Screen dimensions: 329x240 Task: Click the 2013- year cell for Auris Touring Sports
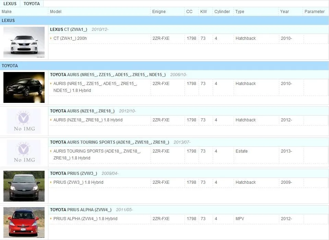pyautogui.click(x=286, y=151)
